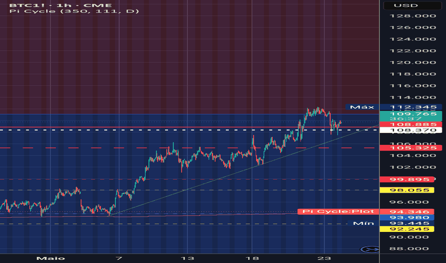Select the red 108.885 price tag
This screenshot has height=263, width=446.
click(411, 124)
